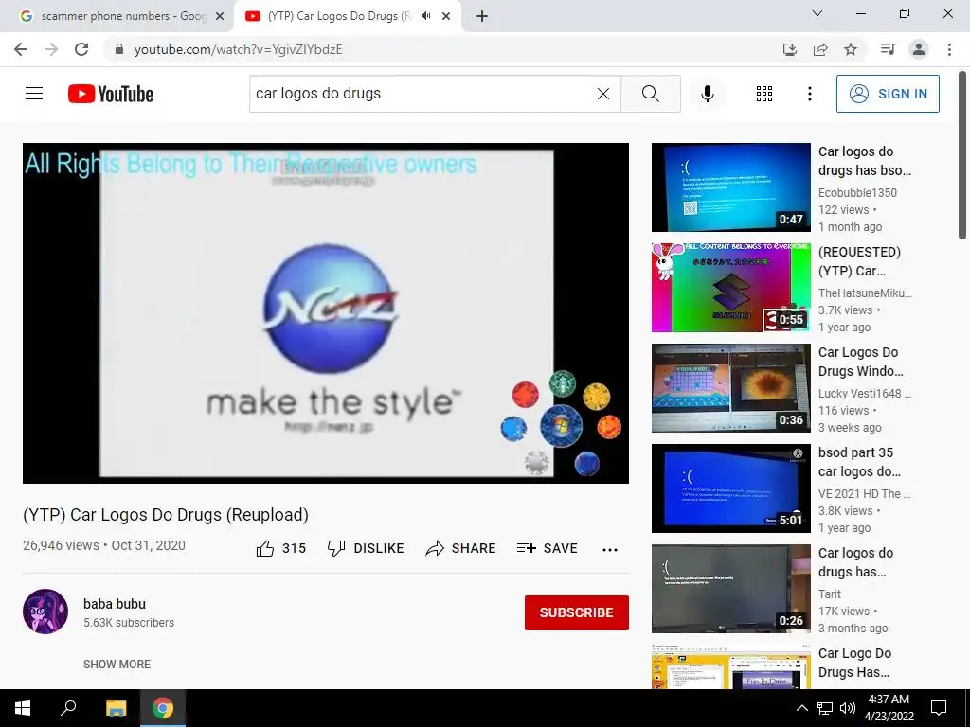Share this page from address bar icon

coord(820,49)
